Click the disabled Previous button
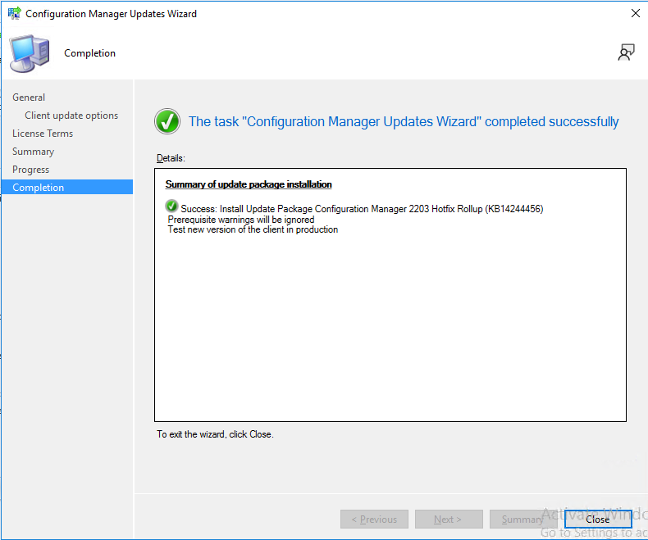Viewport: 648px width, 540px height. (x=374, y=519)
